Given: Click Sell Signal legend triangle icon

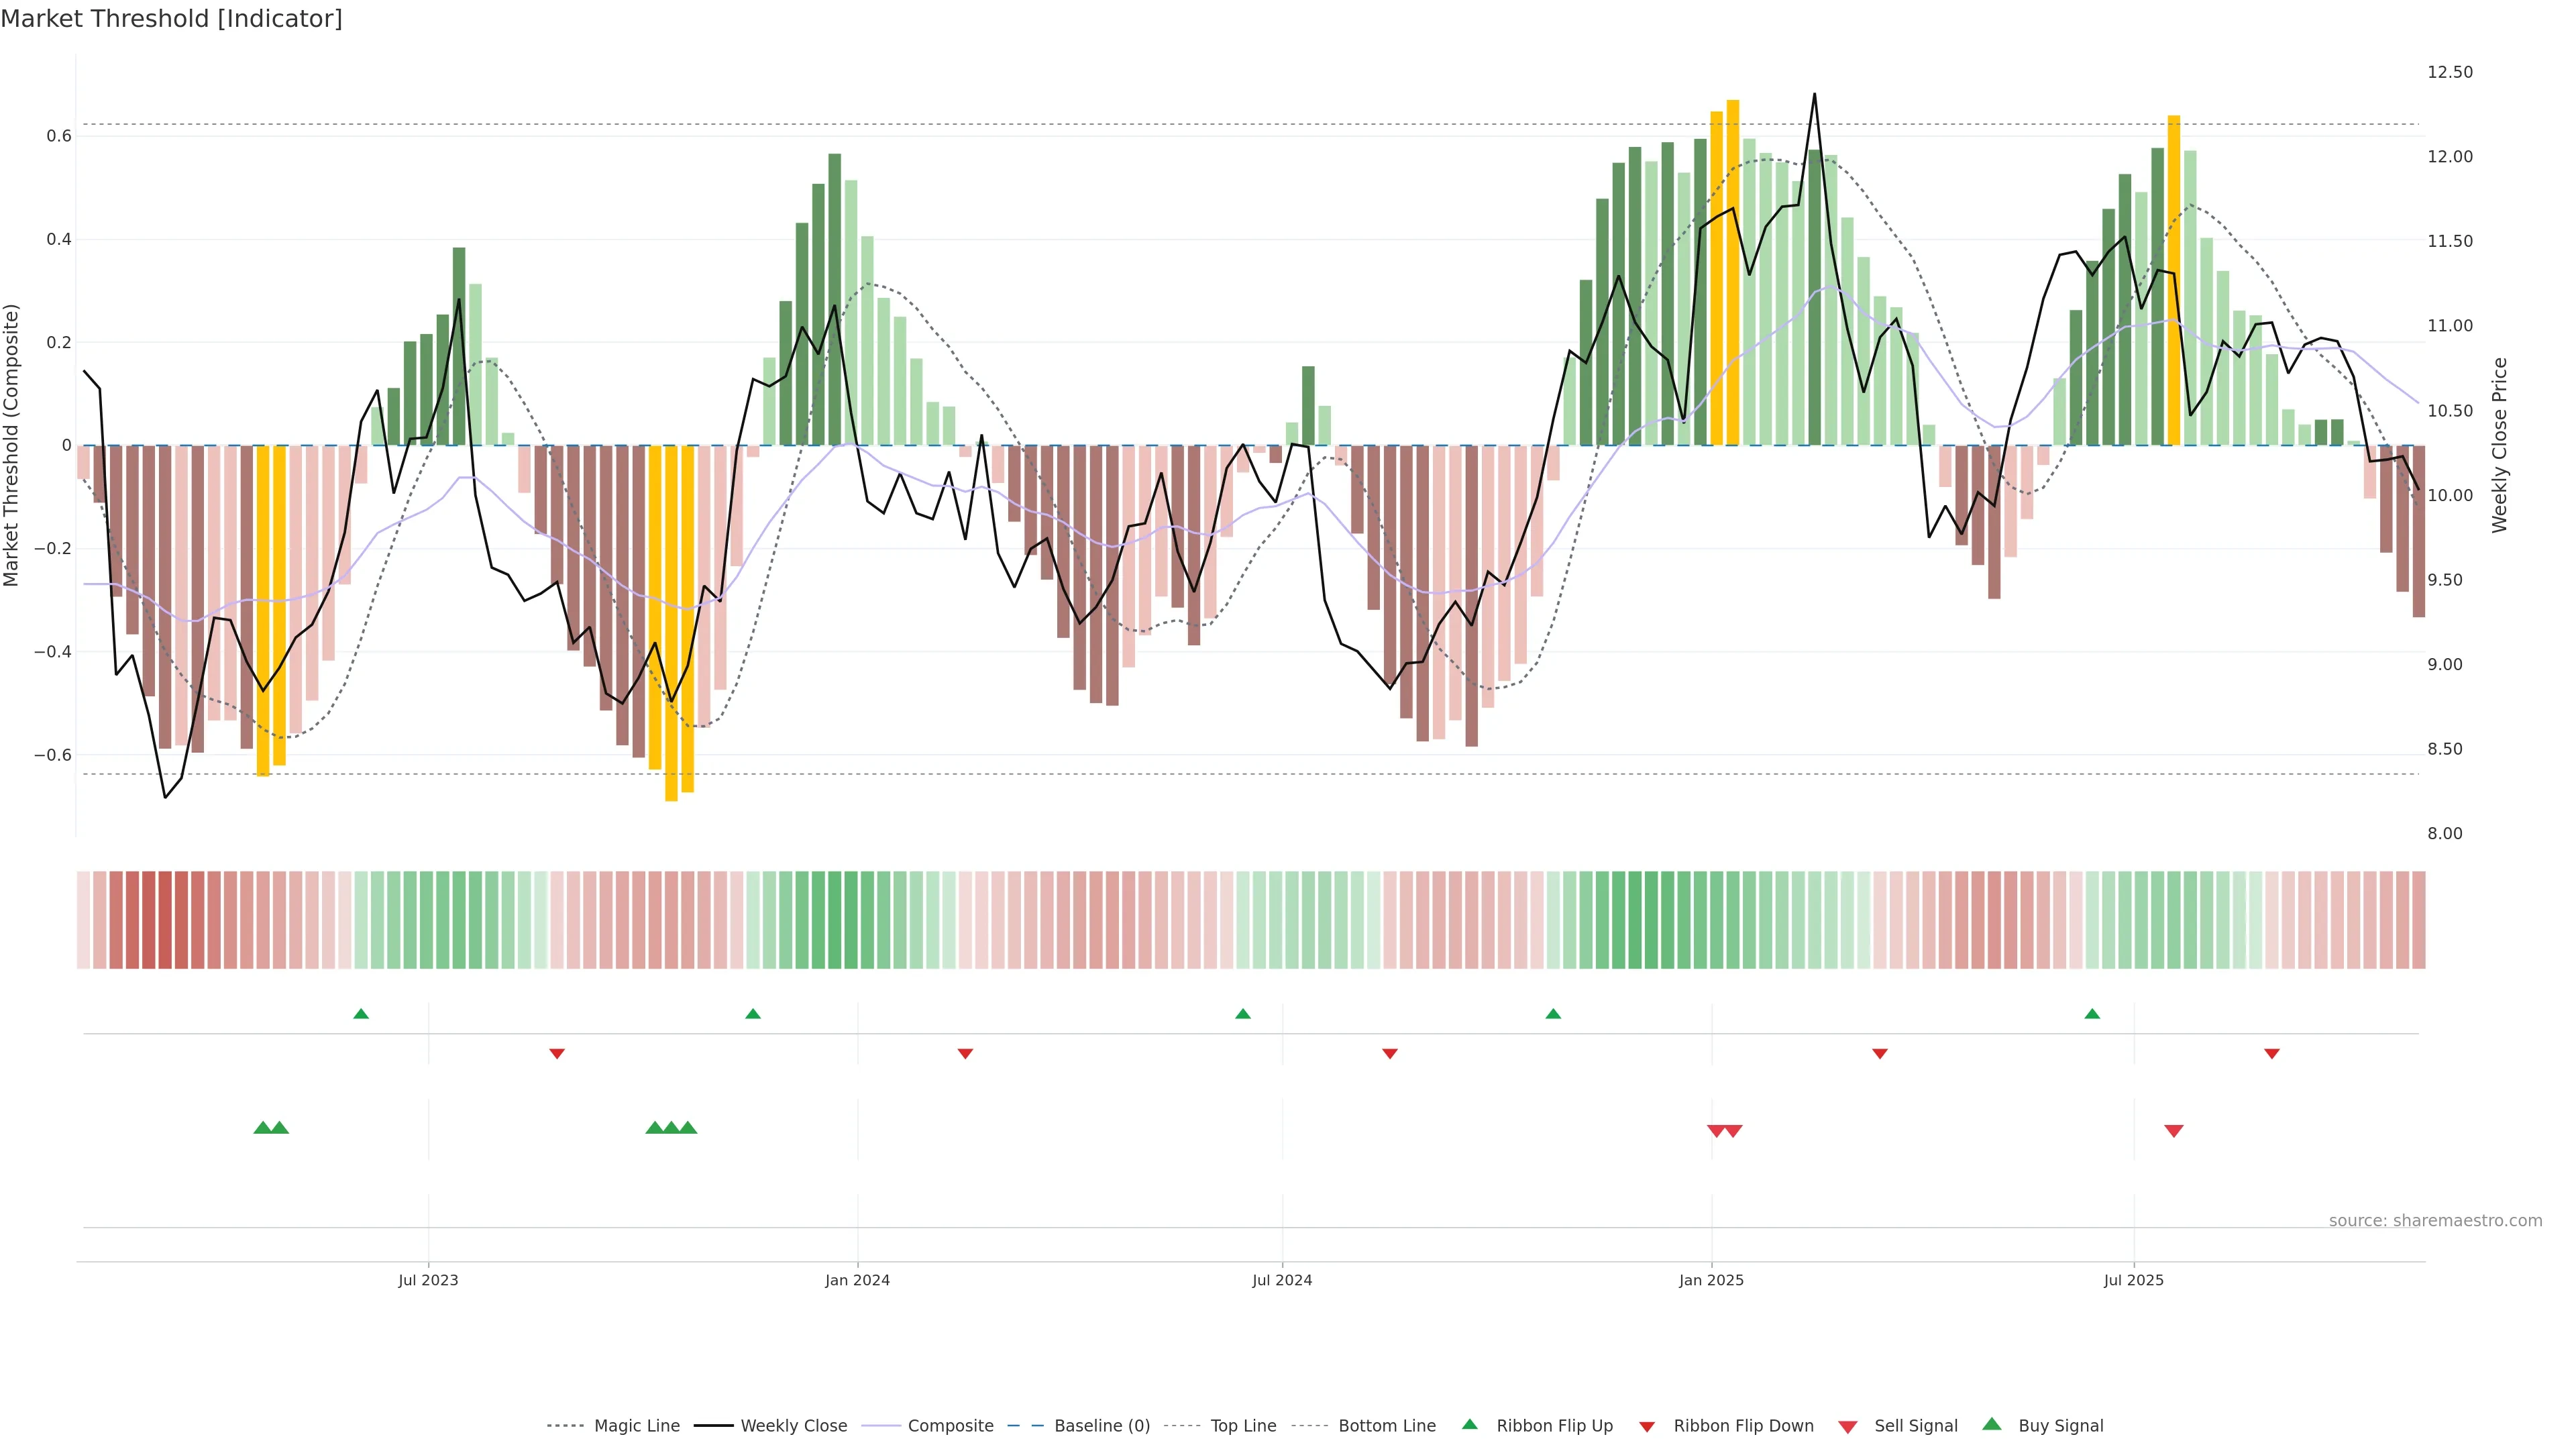Looking at the screenshot, I should 1848,1427.
